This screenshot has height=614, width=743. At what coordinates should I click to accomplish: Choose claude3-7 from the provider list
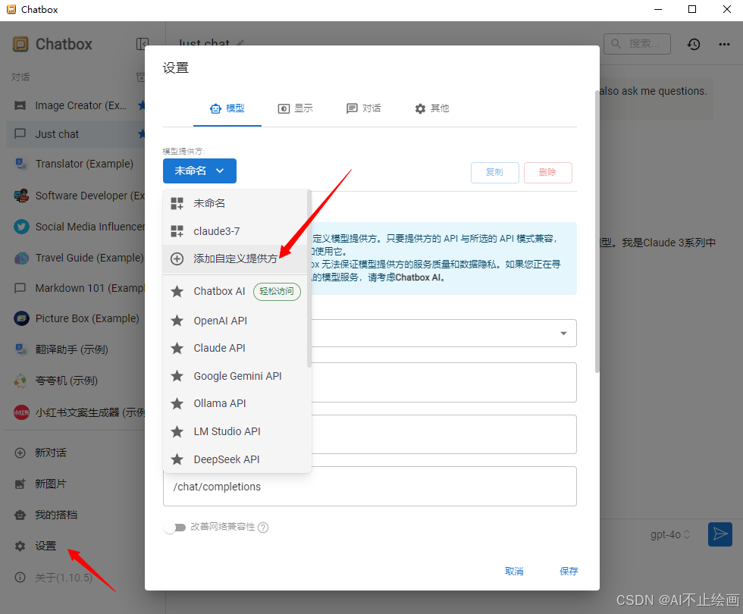pyautogui.click(x=237, y=231)
